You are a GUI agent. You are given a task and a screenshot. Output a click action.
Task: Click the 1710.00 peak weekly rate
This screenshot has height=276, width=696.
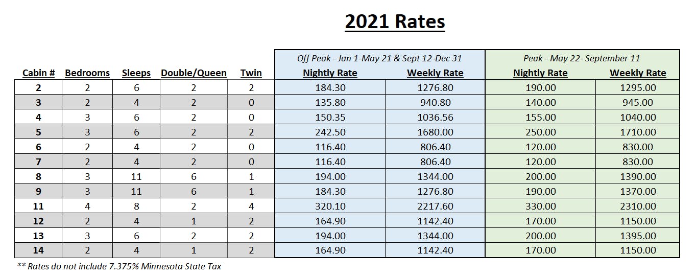(x=638, y=132)
